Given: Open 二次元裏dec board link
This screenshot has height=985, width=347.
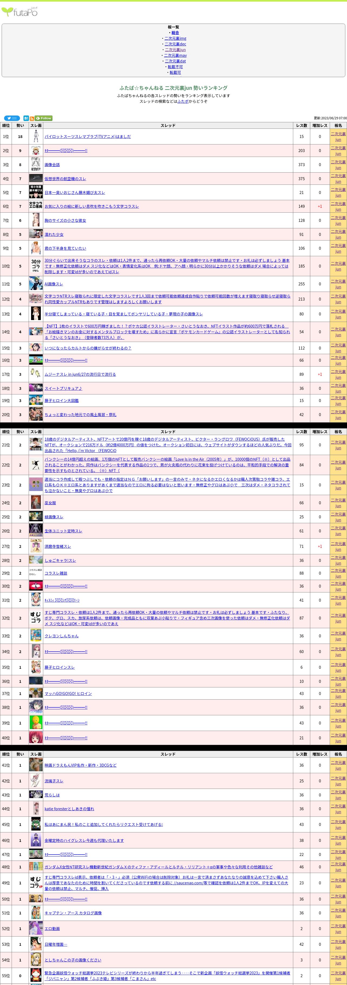Looking at the screenshot, I should [175, 44].
